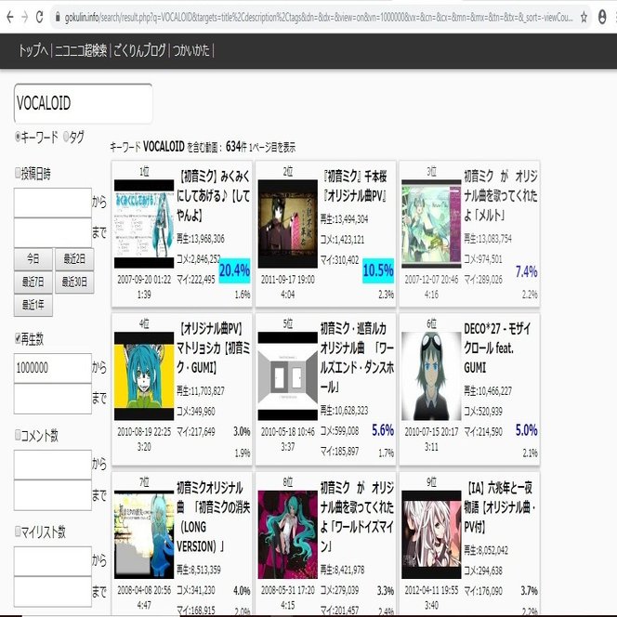Screen dimensions: 617x617
Task: Uncheck the 再生数 checkbox
Action: pos(18,338)
